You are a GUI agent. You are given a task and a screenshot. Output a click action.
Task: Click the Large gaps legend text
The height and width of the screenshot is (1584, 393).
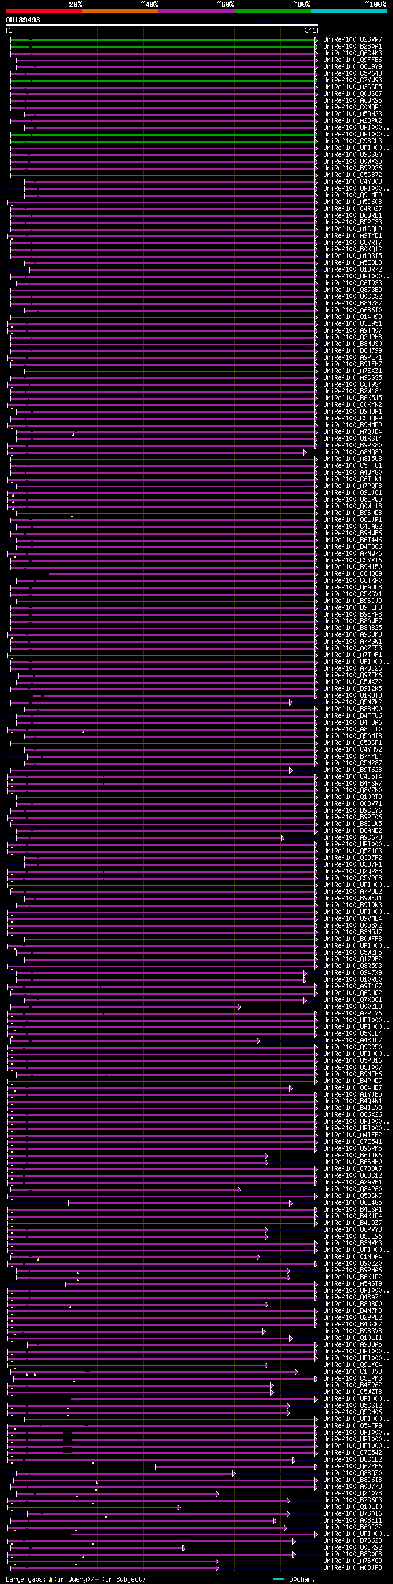click(76, 1579)
